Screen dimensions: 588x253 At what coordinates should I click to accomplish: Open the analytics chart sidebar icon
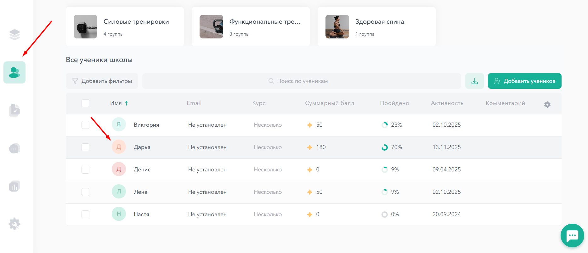[14, 186]
